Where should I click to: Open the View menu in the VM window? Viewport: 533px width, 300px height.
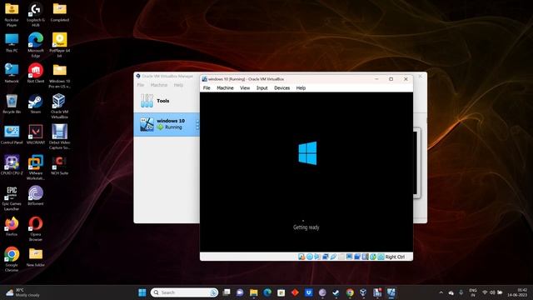[x=245, y=87]
